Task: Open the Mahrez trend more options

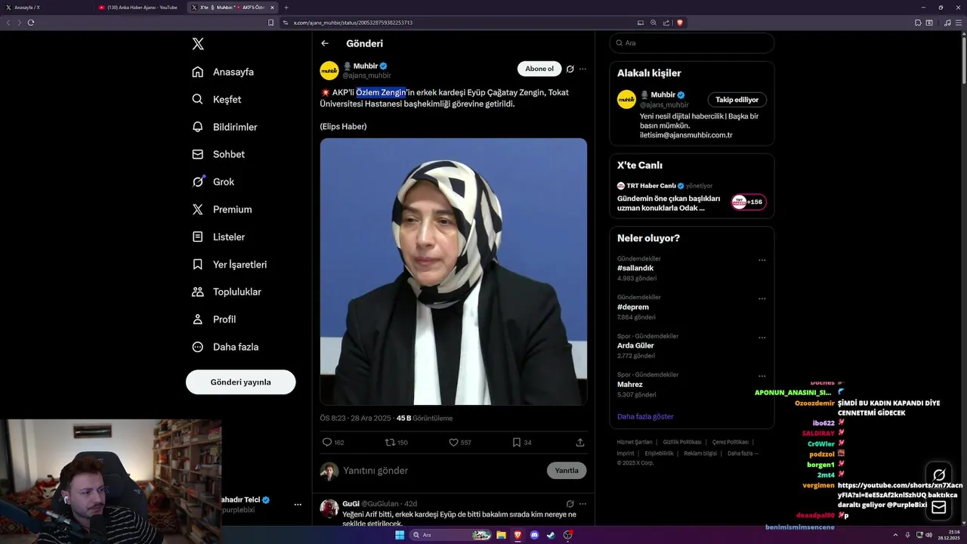Action: [762, 376]
